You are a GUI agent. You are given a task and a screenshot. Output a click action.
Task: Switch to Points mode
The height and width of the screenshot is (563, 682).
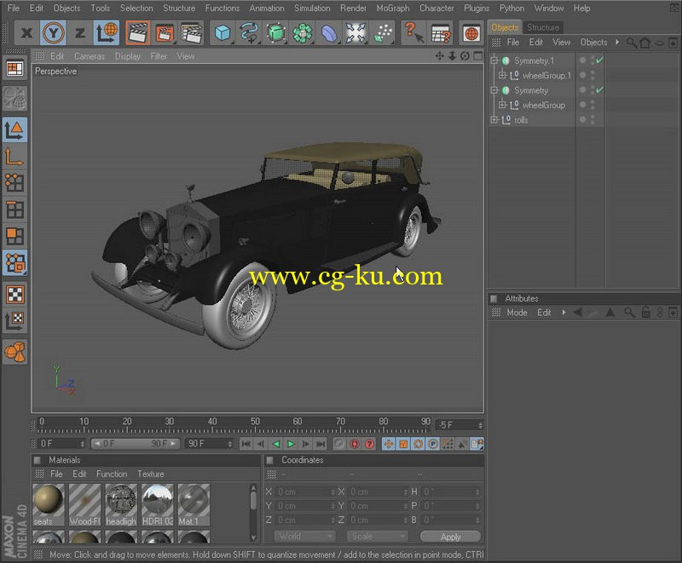click(x=14, y=183)
